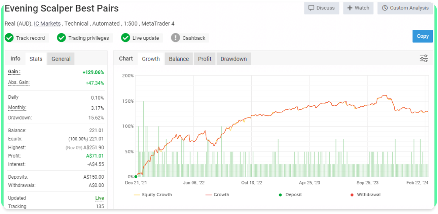Show the Drawdown chart tab
438x214 pixels.
[x=234, y=59]
